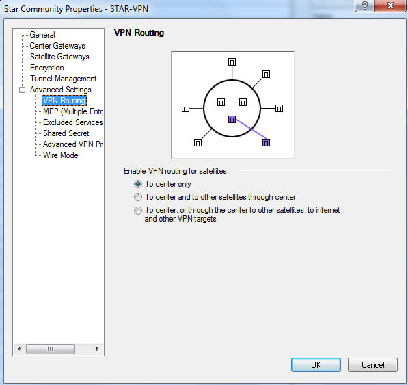Select the General tree item
Screen dimensions: 408x385
(42, 35)
